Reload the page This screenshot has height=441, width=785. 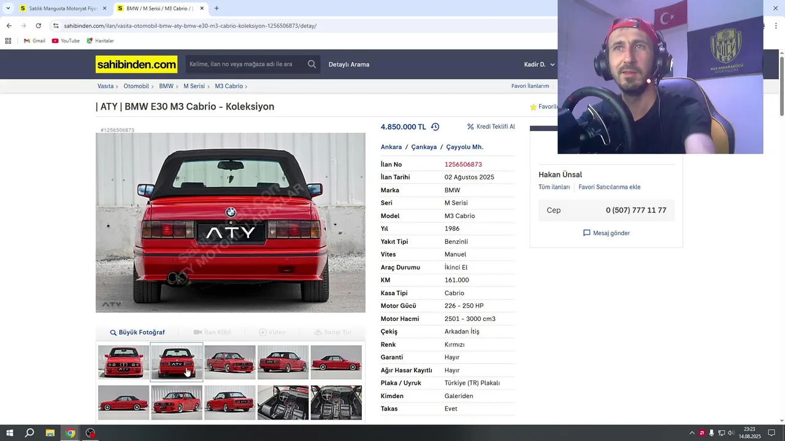(38, 26)
